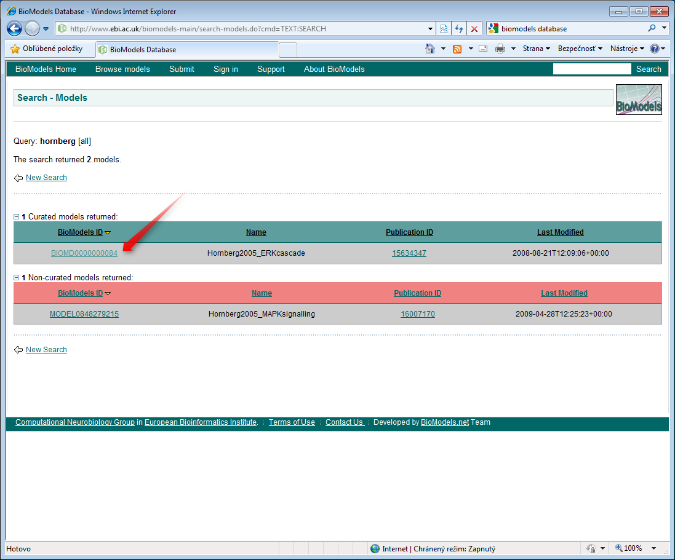
Task: Click the Read Mail envelope icon
Action: (483, 49)
